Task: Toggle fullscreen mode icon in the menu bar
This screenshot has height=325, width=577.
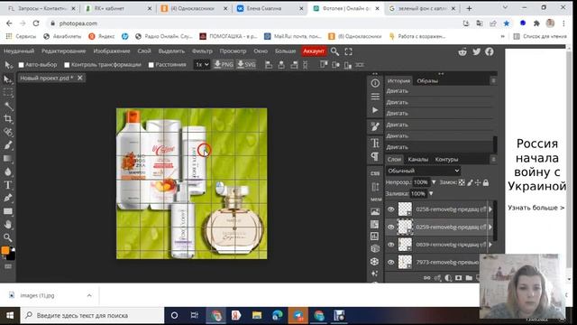Action: (349, 51)
